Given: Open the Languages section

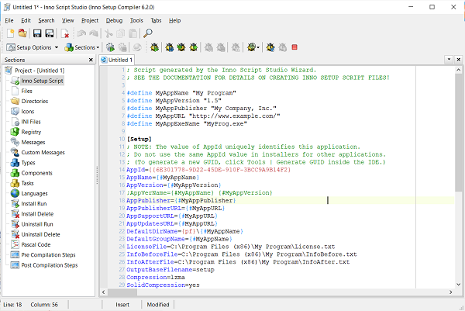Looking at the screenshot, I should pyautogui.click(x=34, y=193).
